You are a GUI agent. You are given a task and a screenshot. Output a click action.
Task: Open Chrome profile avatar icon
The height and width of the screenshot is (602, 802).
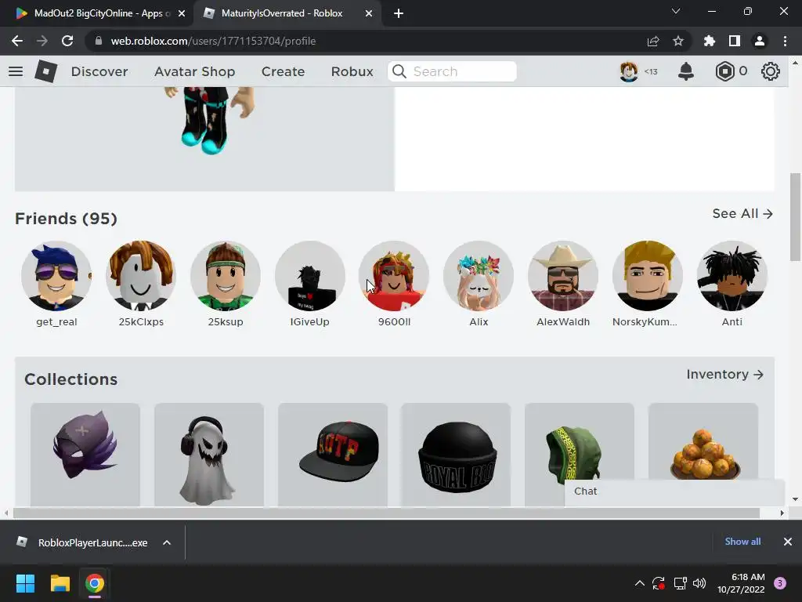(x=760, y=41)
